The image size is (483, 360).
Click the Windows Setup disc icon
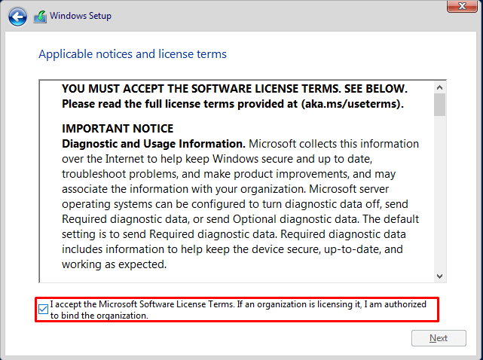[41, 16]
